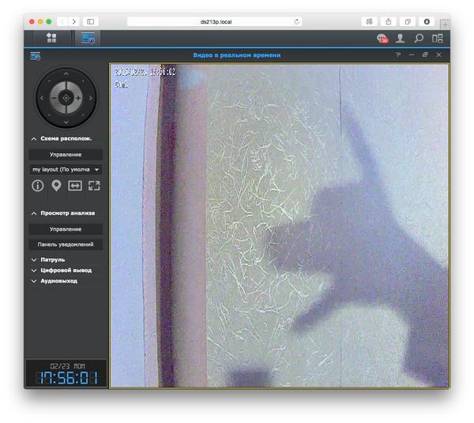Pan camera left with PTZ arrow
The height and width of the screenshot is (423, 474).
[x=42, y=98]
